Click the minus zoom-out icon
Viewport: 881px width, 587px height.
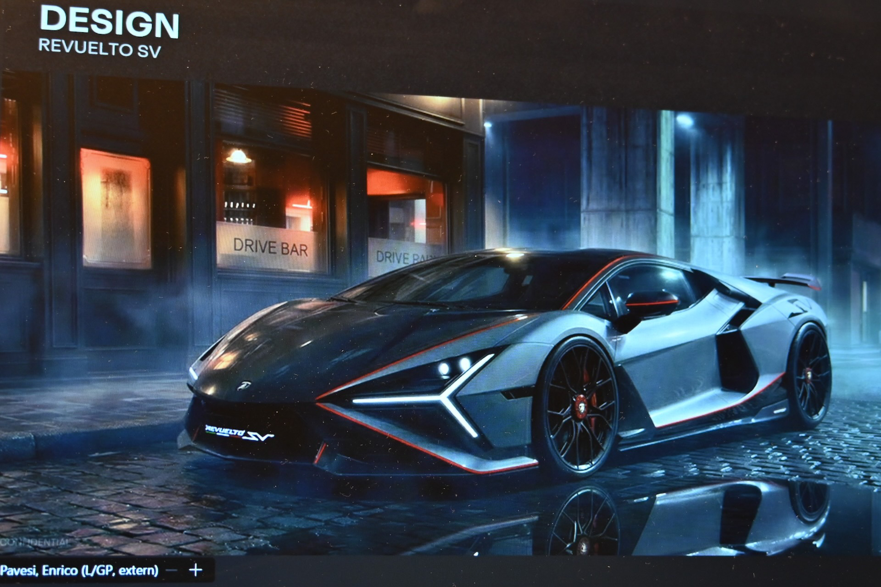172,570
